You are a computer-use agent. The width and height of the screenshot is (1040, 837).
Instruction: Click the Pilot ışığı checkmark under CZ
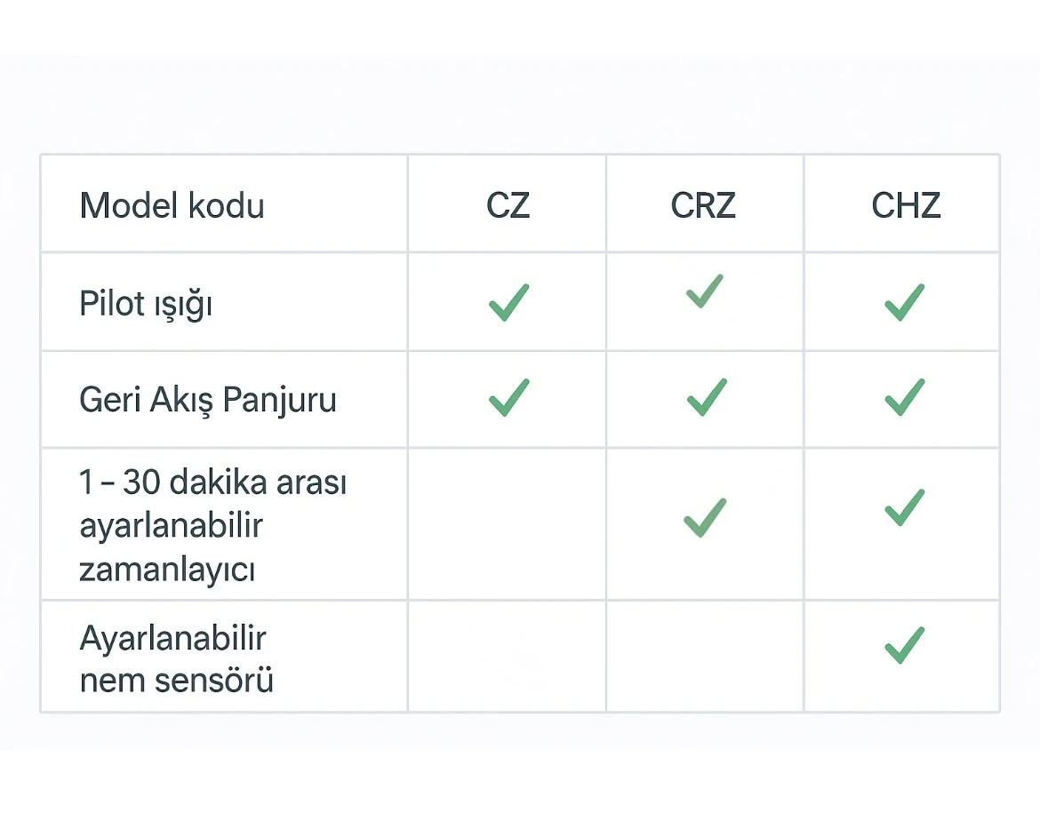point(508,302)
